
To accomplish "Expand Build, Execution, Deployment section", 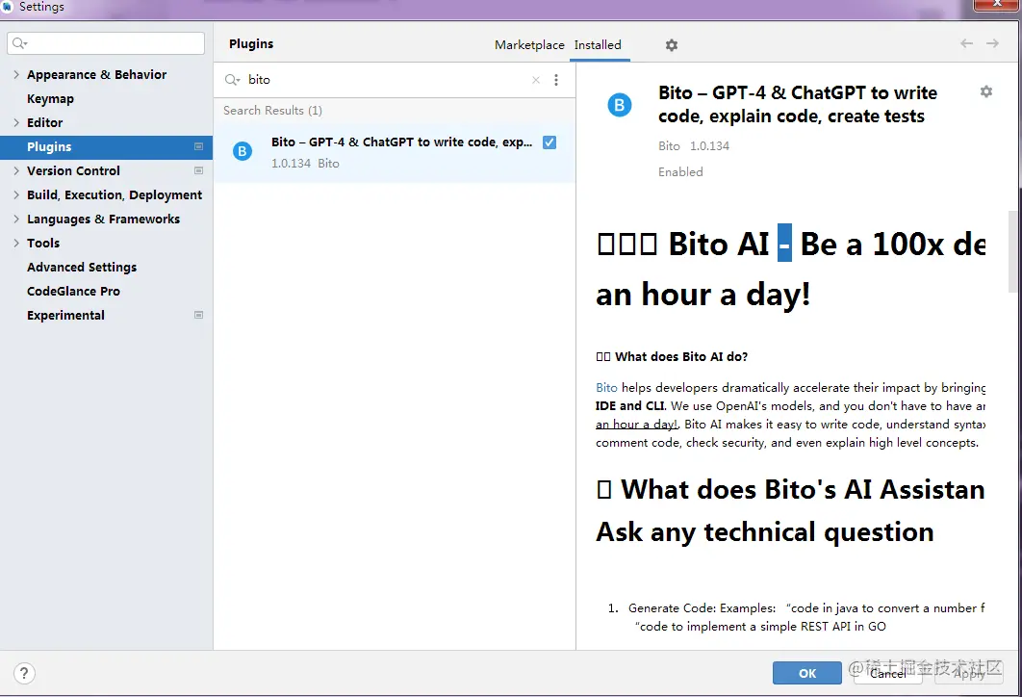I will [16, 195].
